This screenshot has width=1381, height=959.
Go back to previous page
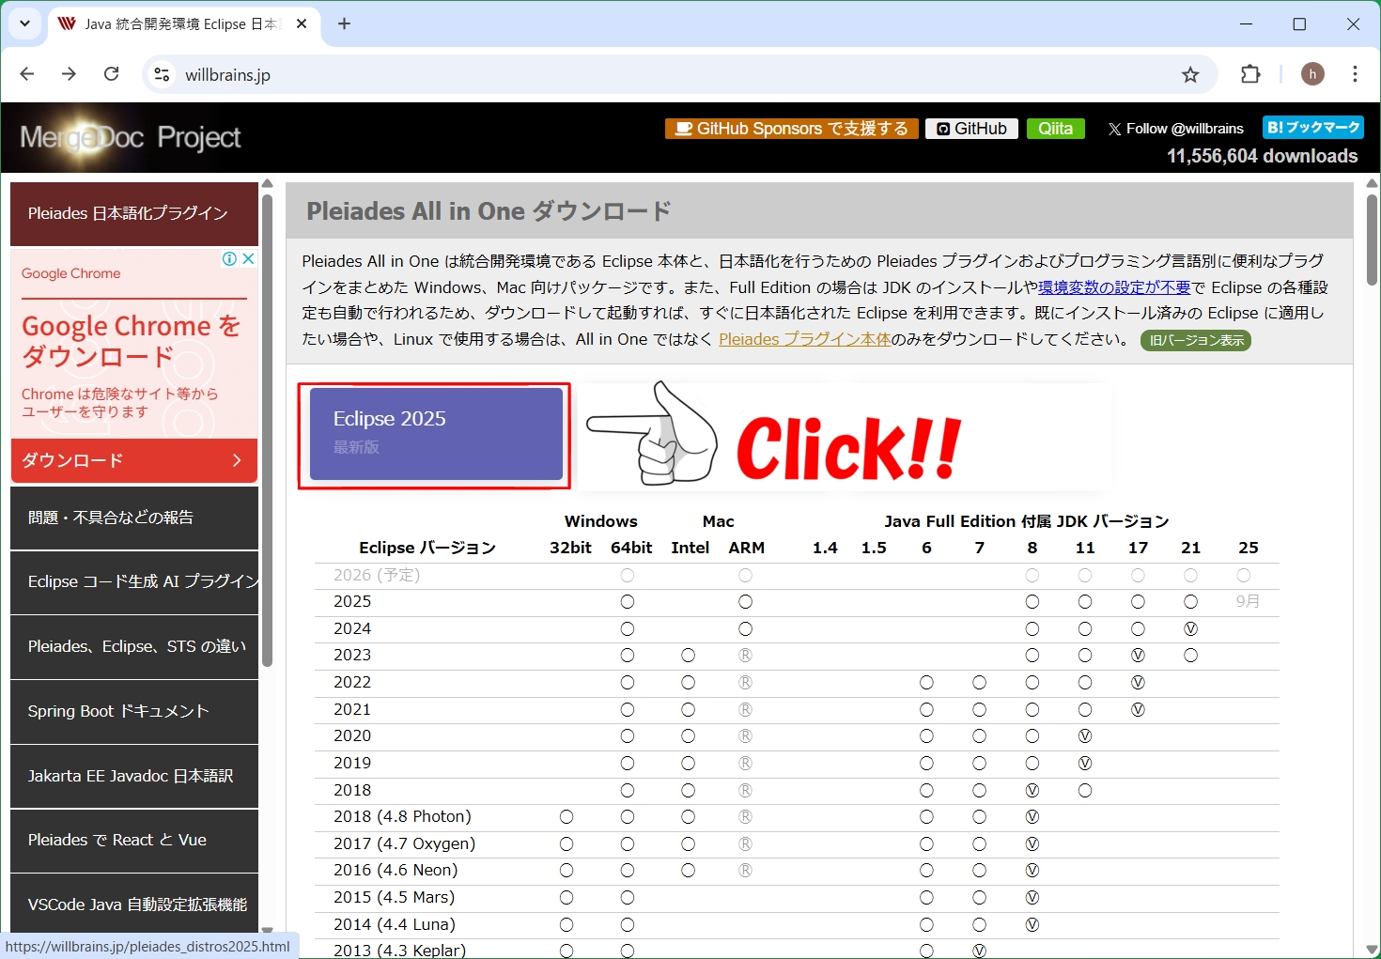coord(27,74)
